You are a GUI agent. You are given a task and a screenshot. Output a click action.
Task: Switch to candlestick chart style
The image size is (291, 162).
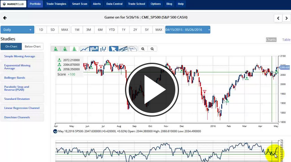click(94, 49)
